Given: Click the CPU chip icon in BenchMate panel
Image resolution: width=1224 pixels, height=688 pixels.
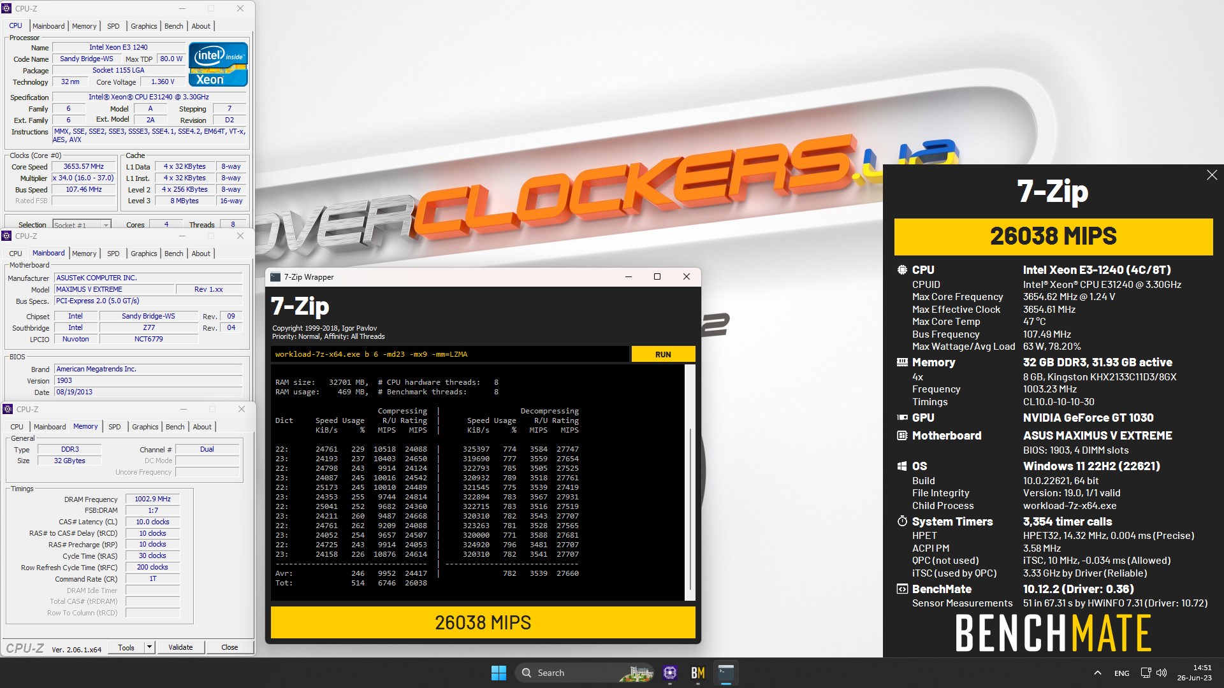Looking at the screenshot, I should click(x=902, y=269).
